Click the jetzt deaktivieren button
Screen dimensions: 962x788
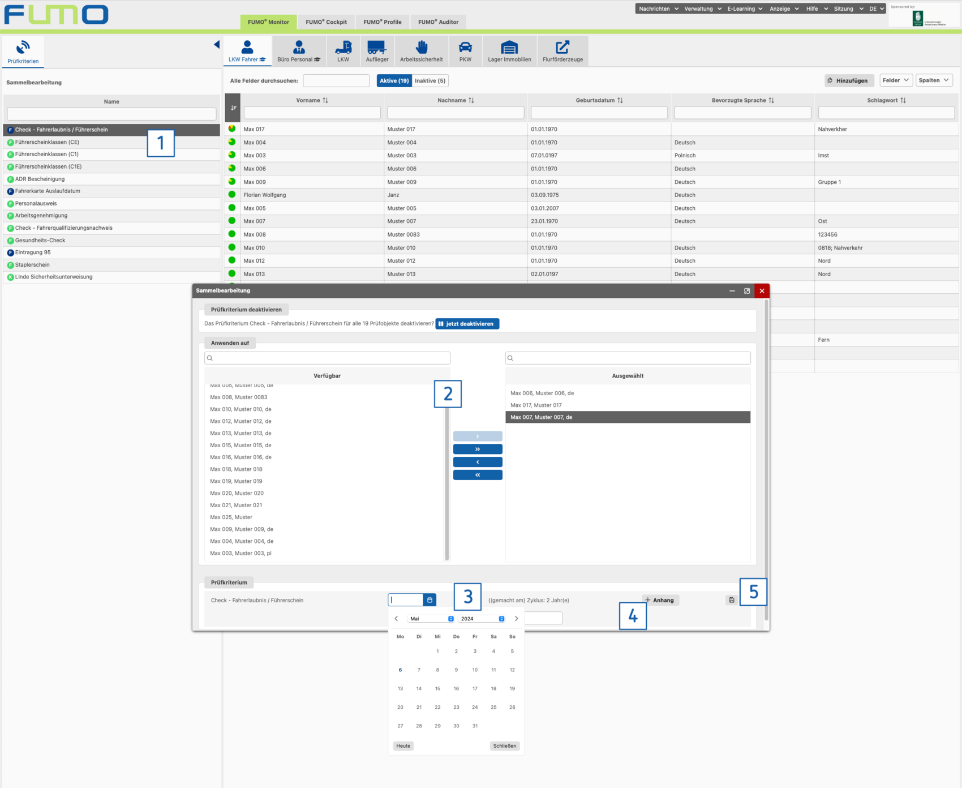[x=467, y=324]
